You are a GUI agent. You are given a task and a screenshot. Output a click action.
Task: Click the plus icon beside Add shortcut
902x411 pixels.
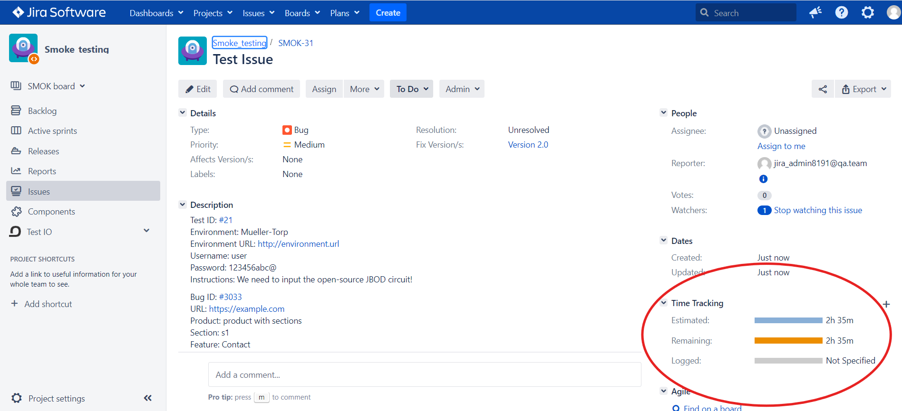(14, 304)
